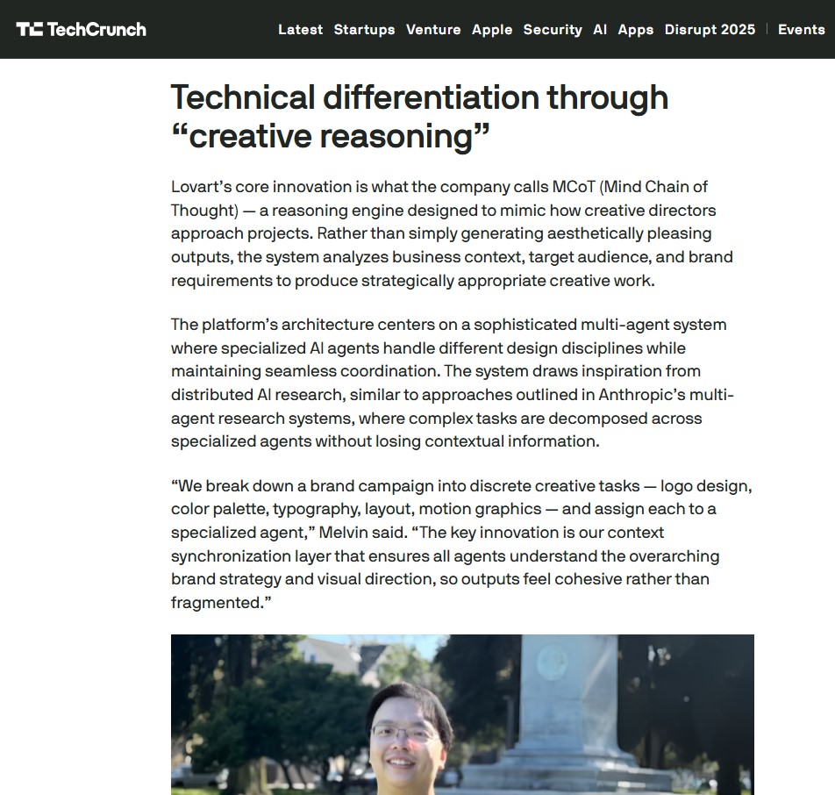Click the TechCrunch wordmark text
835x795 pixels.
tap(96, 29)
